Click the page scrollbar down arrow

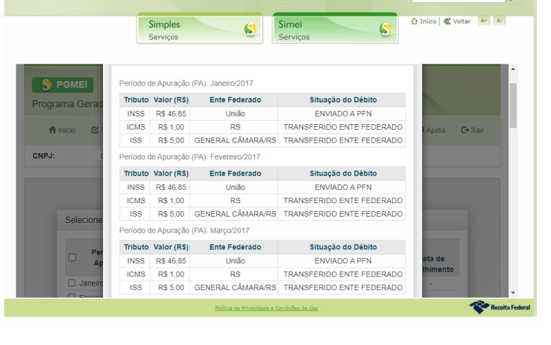click(x=513, y=292)
